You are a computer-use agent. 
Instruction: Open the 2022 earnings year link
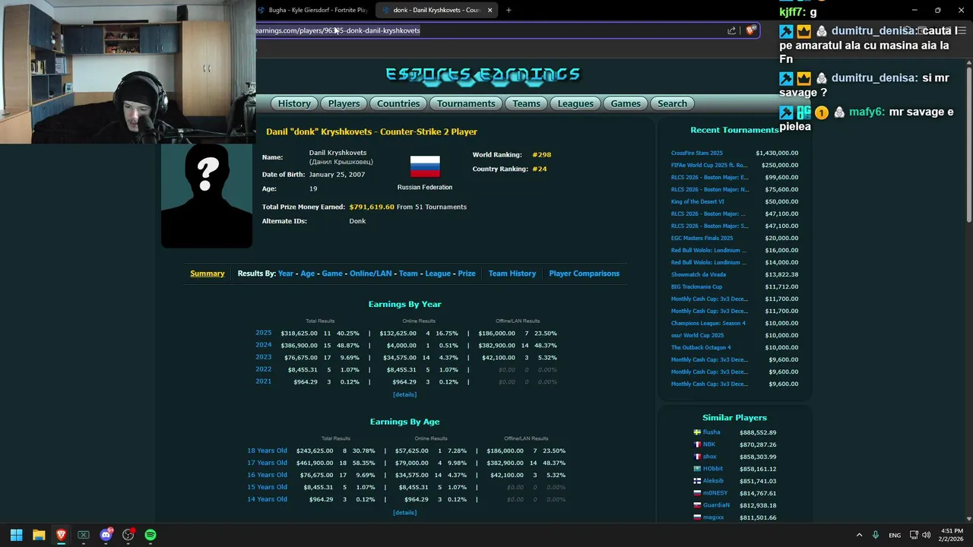(263, 369)
